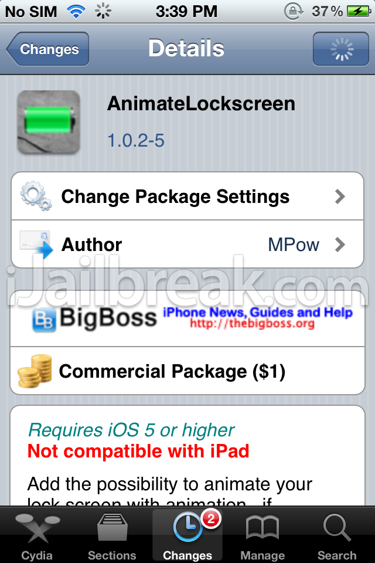Click the Wi-Fi status icon

pos(76,12)
